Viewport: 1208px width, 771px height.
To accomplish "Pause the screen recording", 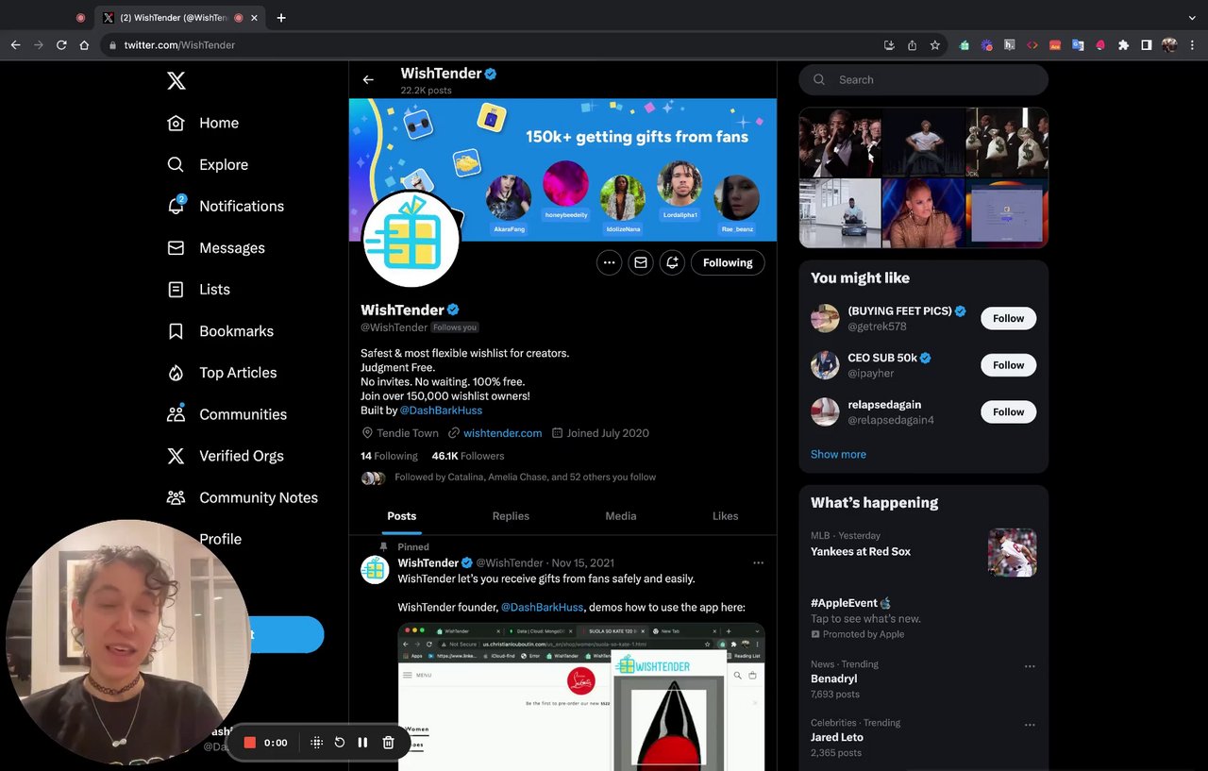I will coord(362,743).
